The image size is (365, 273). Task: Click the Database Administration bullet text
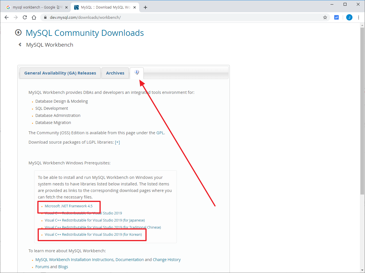[x=58, y=115]
